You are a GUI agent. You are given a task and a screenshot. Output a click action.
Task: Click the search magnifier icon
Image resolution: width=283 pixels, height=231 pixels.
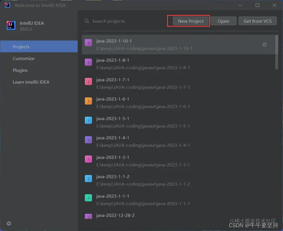87,21
